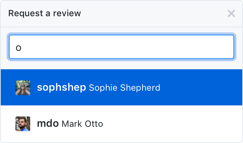Pick the woman with hat avatar
Image resolution: width=243 pixels, height=143 pixels.
click(23, 88)
